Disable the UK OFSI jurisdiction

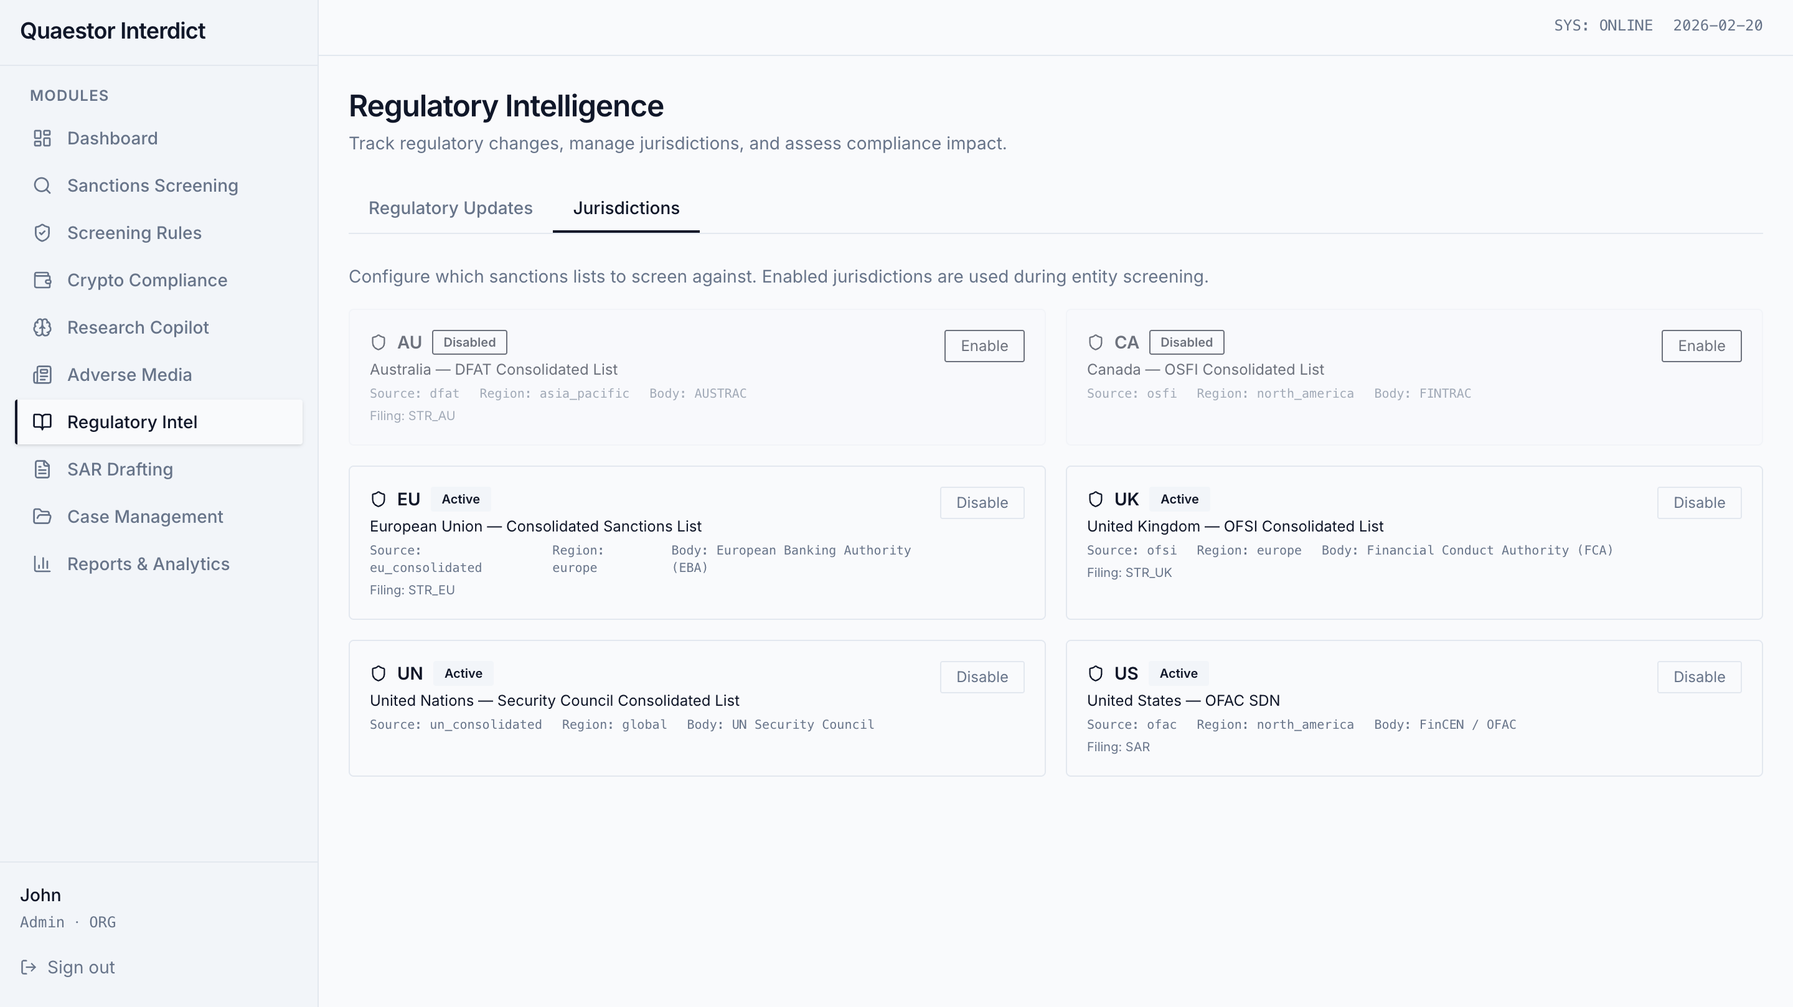1698,502
